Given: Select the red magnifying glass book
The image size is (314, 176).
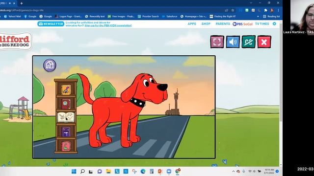Looking at the screenshot, I should coord(66,104).
